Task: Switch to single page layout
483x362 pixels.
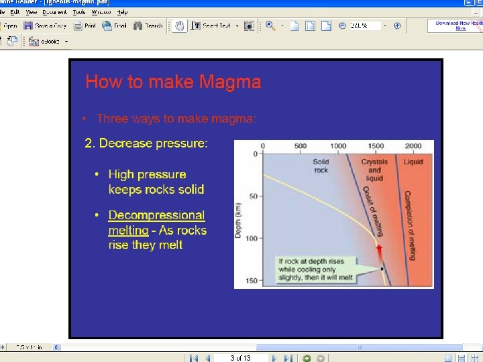Action: (x=448, y=358)
